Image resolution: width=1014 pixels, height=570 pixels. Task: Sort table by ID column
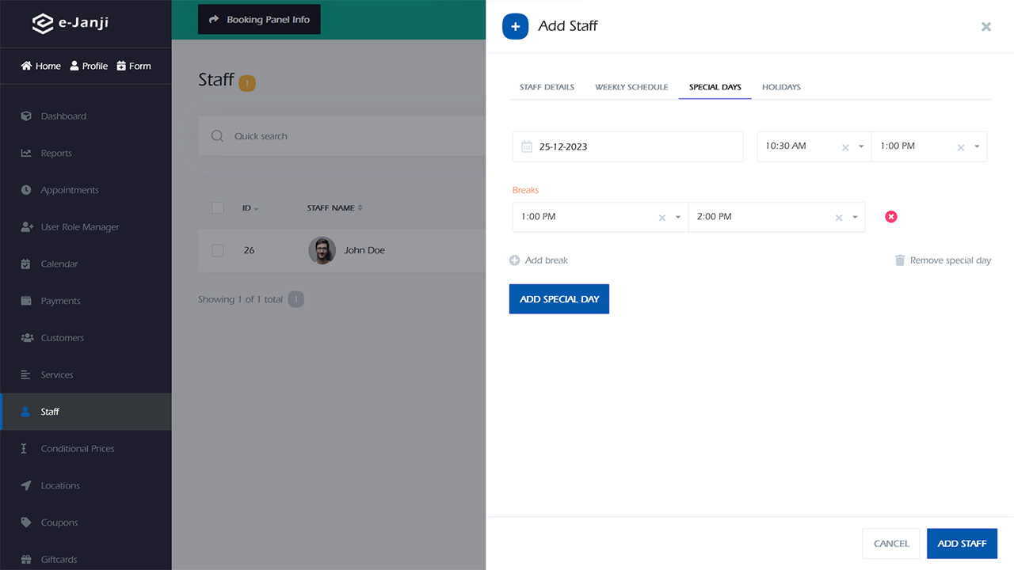(x=250, y=208)
